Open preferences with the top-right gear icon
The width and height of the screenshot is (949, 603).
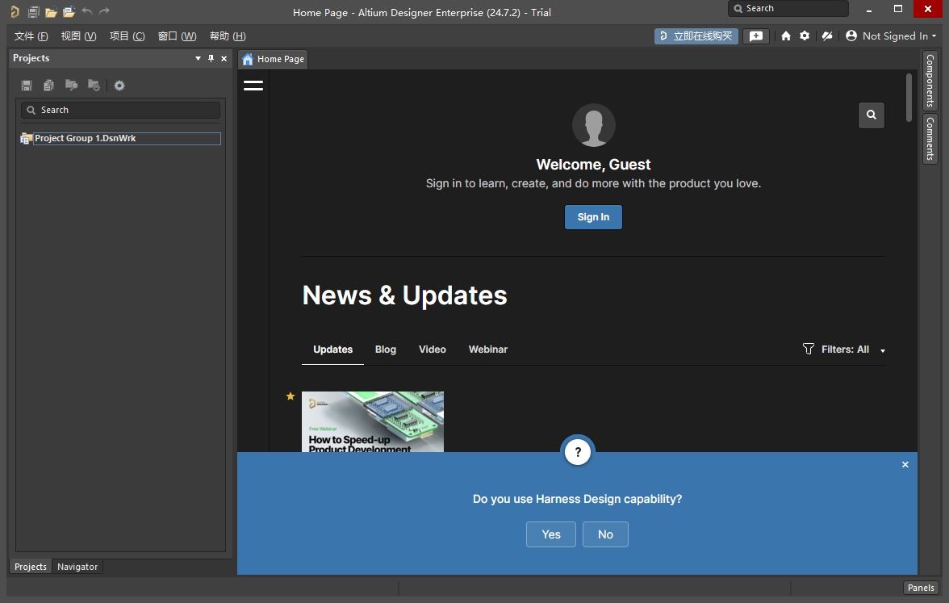805,36
